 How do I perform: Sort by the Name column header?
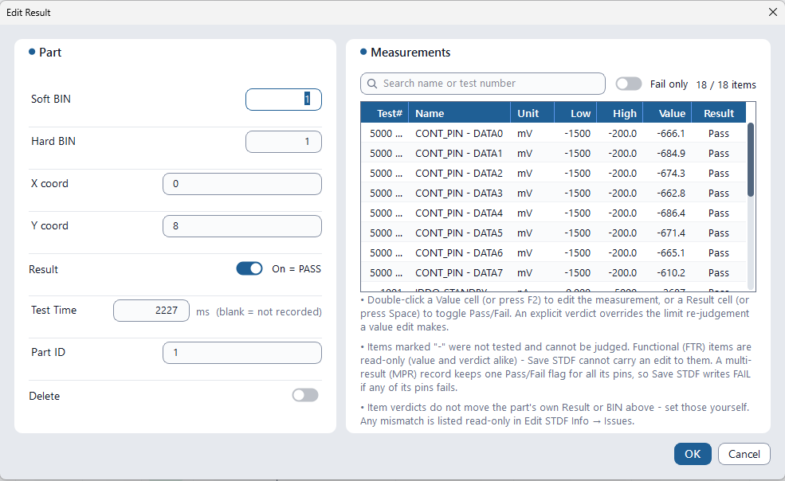tap(460, 113)
